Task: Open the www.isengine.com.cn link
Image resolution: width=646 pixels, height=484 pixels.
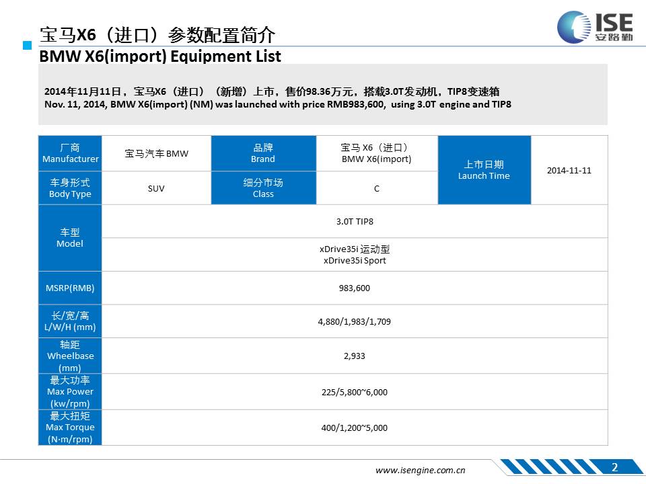Action: point(420,470)
